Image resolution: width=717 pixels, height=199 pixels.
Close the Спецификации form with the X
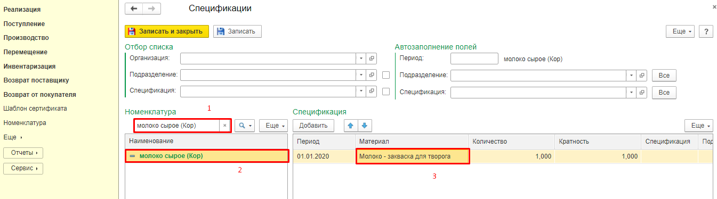(714, 7)
